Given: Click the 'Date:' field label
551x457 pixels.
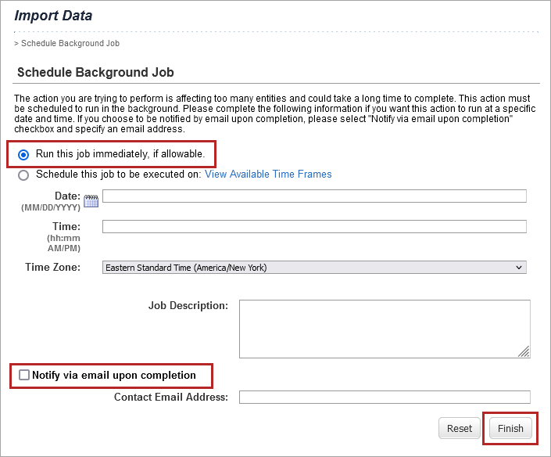Looking at the screenshot, I should [67, 196].
